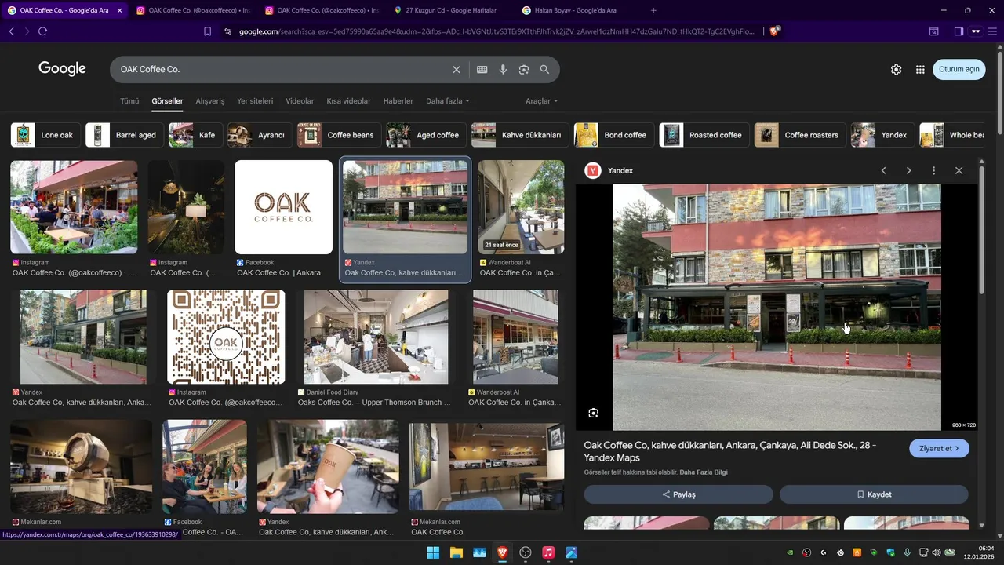Screen dimensions: 1004x565
Task: Show previous image in preview panel
Action: (x=883, y=170)
